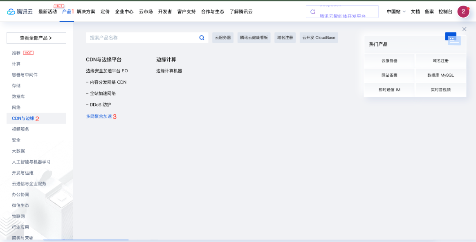The image size is (476, 242).
Task: Go to 控制台 console
Action: 445,11
